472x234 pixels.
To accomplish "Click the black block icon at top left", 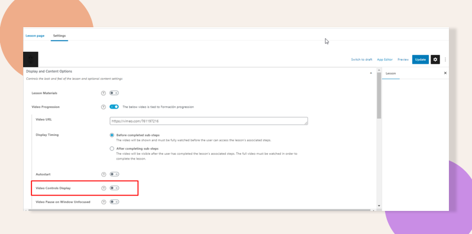I will (x=31, y=59).
